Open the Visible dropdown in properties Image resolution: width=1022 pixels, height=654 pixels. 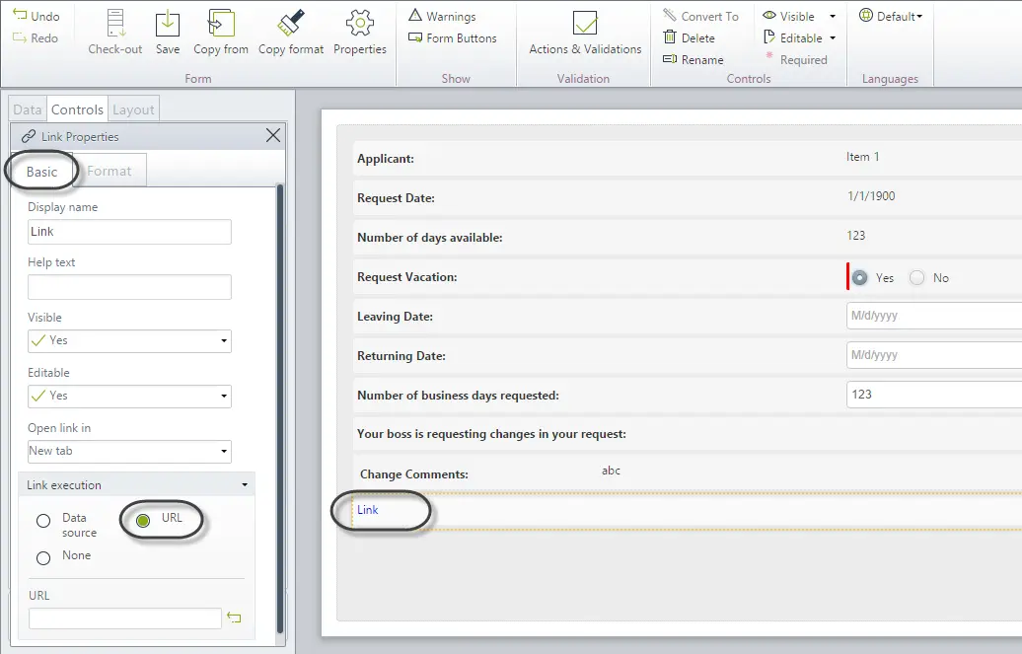(x=129, y=341)
